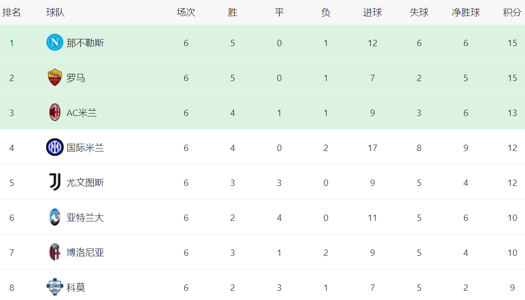Click the 进球 column header
Image resolution: width=525 pixels, height=300 pixels.
coord(372,13)
